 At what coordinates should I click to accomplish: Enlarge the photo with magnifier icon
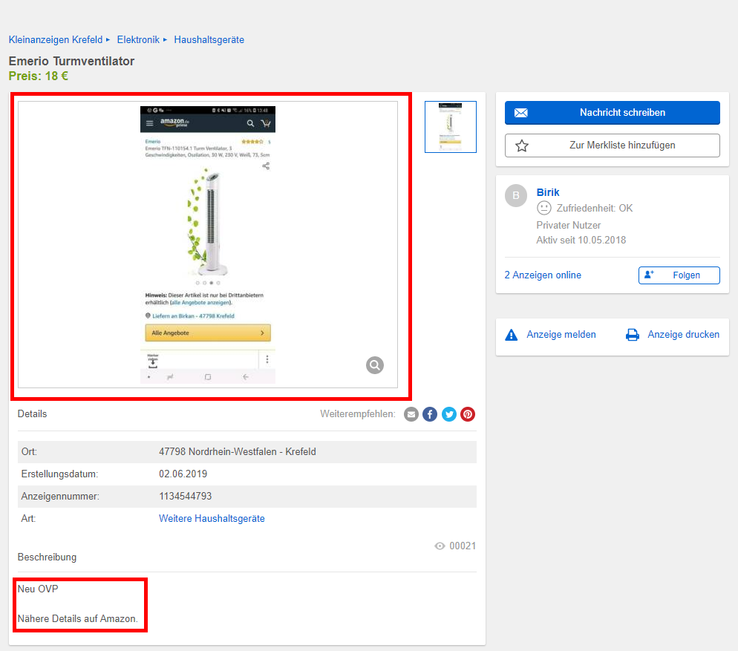375,364
